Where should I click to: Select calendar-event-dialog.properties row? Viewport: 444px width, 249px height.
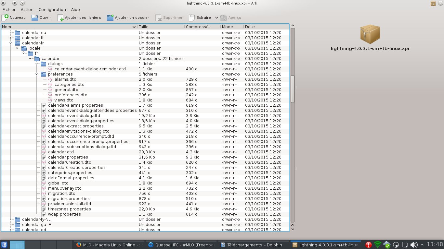pos(145,121)
